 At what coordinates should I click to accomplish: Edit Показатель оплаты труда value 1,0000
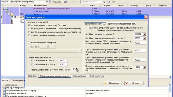pyautogui.click(x=138, y=67)
